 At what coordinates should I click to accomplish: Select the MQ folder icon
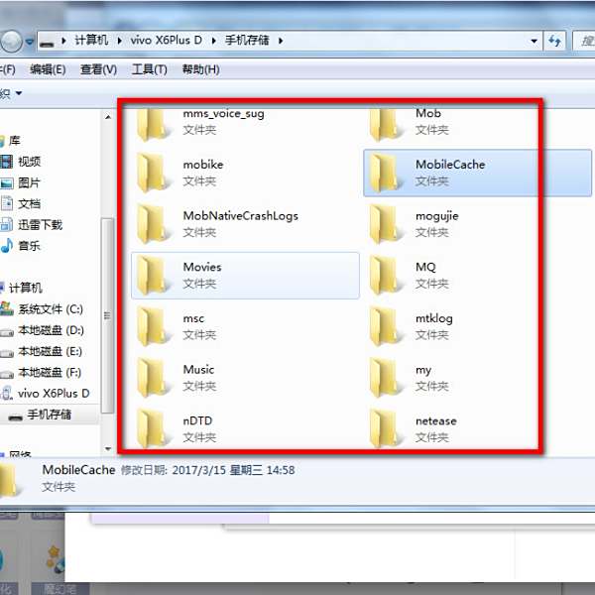tap(386, 275)
